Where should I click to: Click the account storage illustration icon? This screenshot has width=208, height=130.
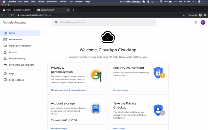coord(96,108)
